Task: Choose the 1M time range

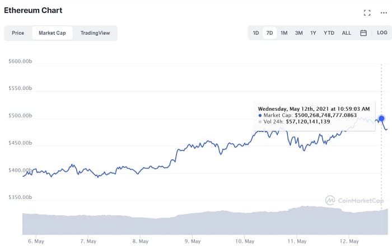Action: tap(284, 33)
